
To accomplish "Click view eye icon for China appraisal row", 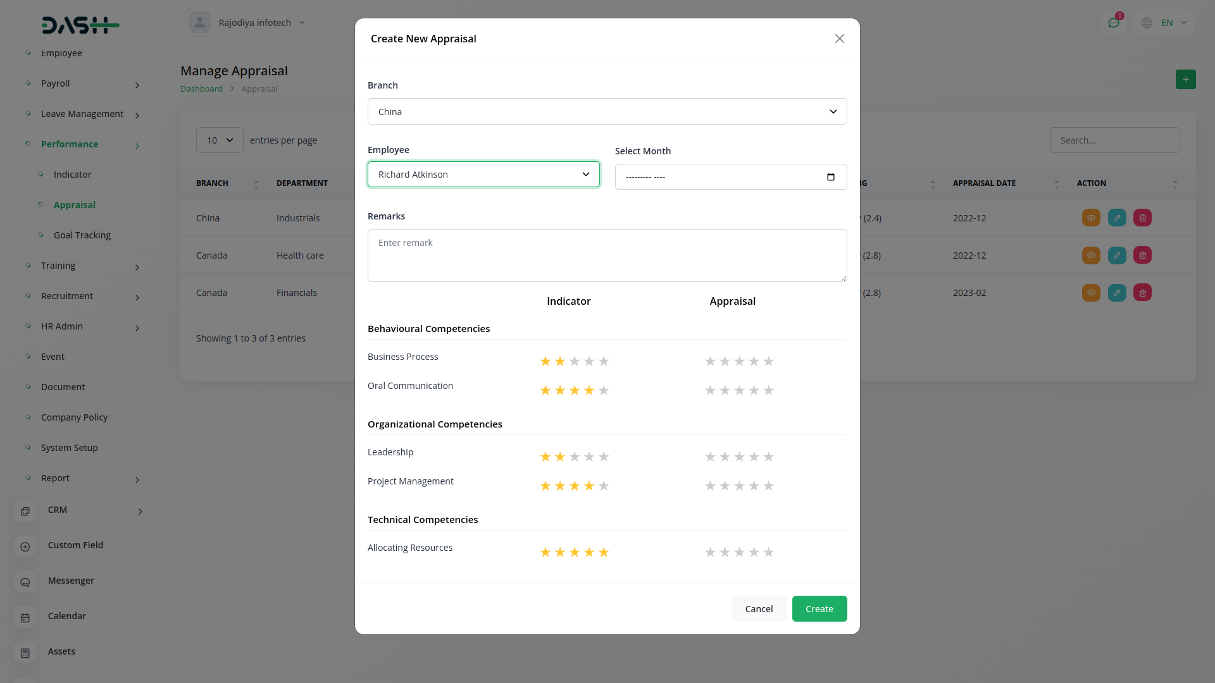I will [x=1091, y=218].
